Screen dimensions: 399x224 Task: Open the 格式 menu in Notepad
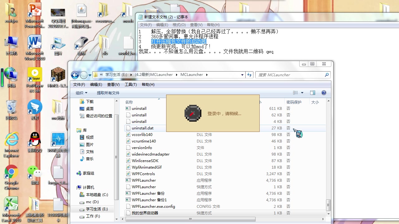(x=179, y=25)
